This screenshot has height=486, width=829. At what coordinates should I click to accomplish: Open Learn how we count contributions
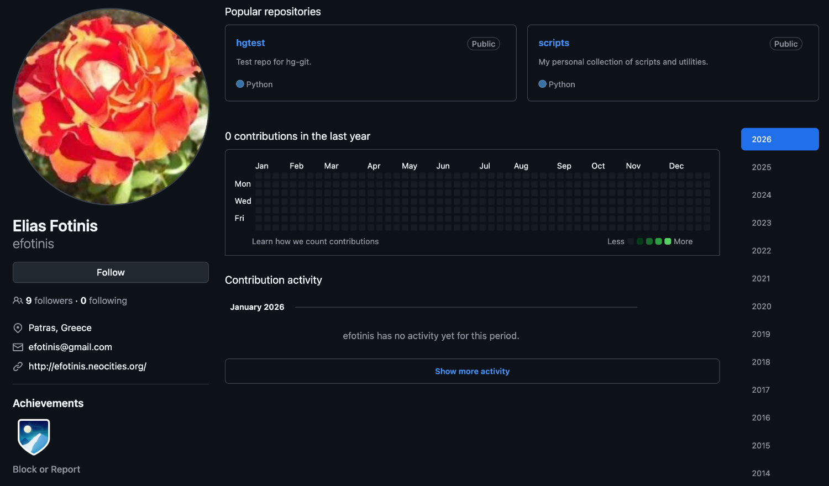[x=315, y=241]
